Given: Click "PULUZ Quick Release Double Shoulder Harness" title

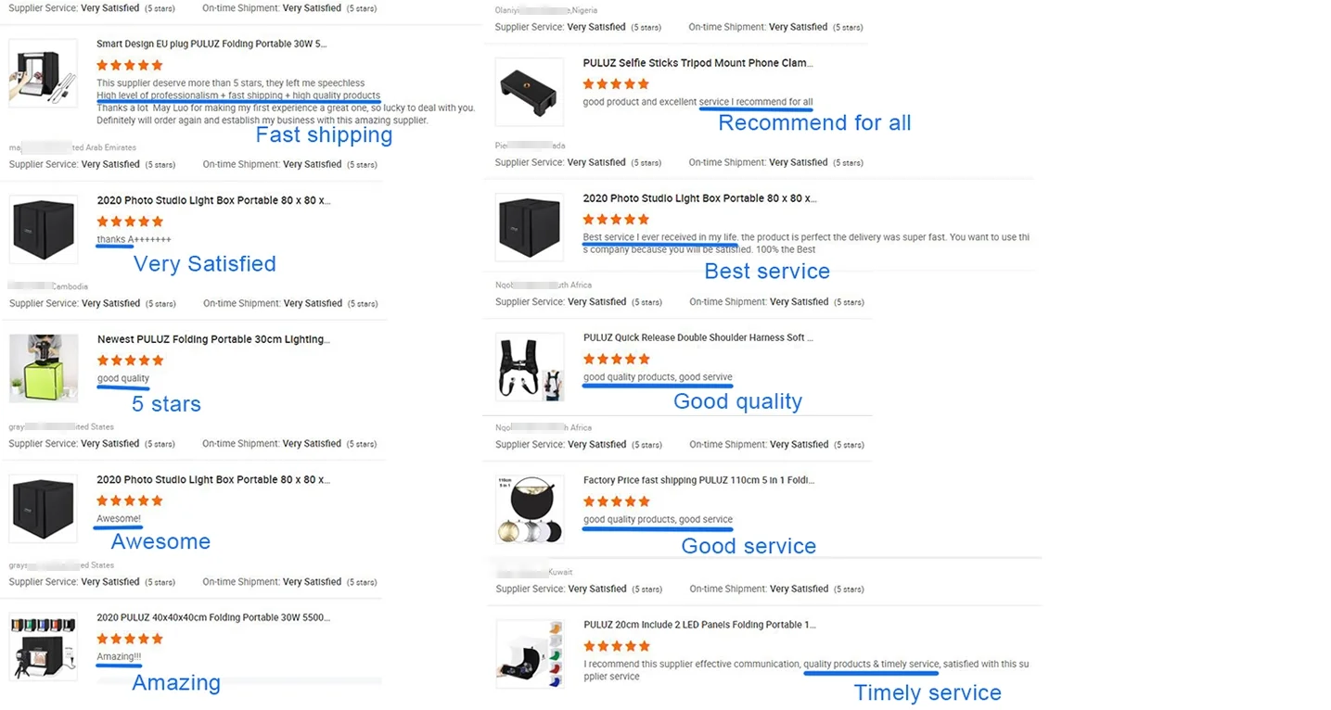Looking at the screenshot, I should pos(697,337).
